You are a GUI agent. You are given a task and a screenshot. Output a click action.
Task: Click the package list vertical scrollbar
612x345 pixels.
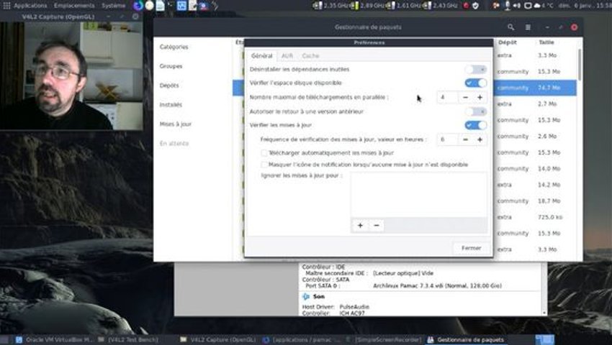click(x=580, y=64)
